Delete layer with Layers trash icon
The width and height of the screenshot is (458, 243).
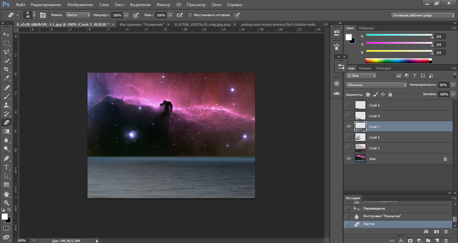click(x=446, y=240)
